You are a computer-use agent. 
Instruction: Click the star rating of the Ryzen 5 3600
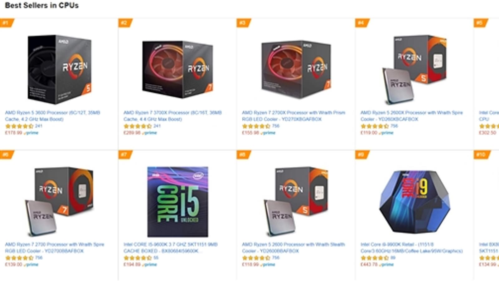pyautogui.click(x=19, y=126)
